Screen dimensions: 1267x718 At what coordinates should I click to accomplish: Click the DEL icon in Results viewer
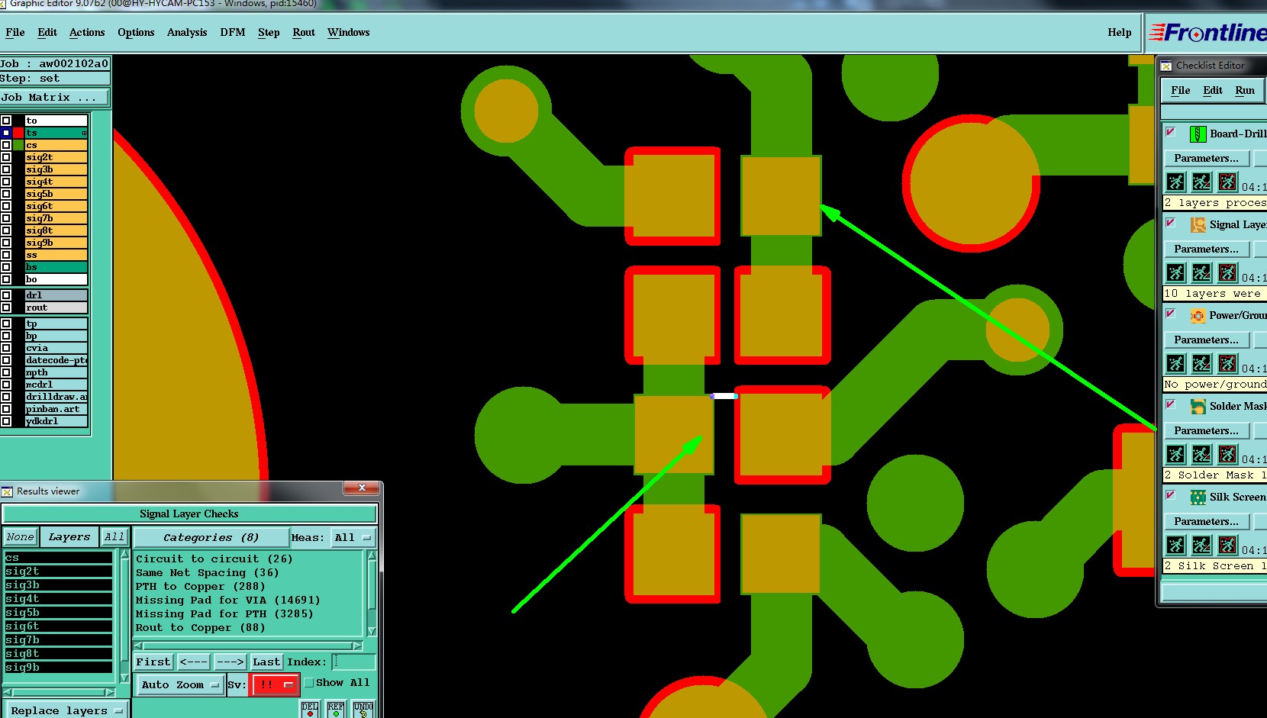point(310,710)
